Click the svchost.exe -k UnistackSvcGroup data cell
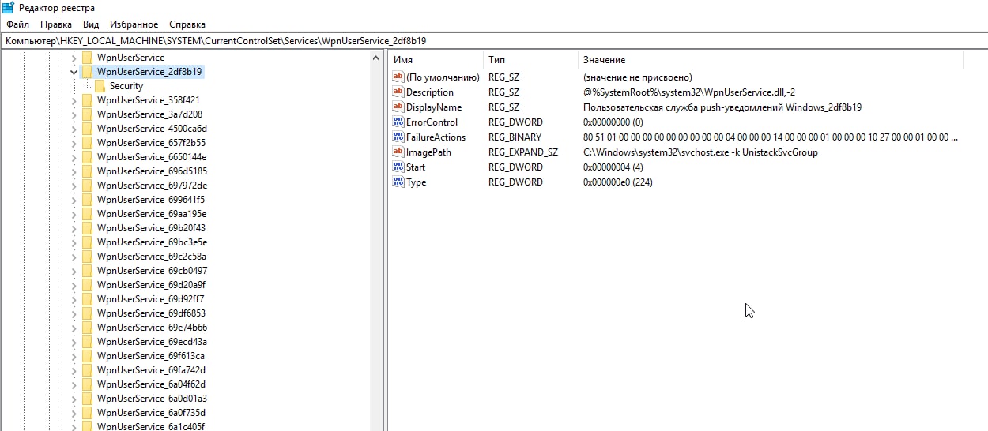This screenshot has height=431, width=988. [x=700, y=152]
